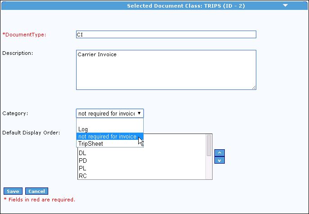Click the Description text area
309x214 pixels.
point(166,70)
